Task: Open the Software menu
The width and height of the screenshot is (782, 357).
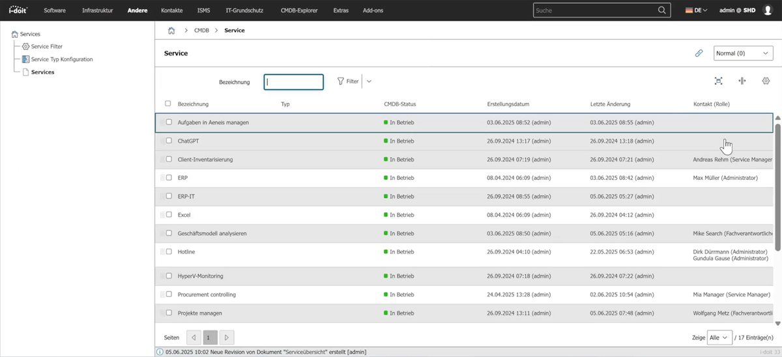Action: click(55, 10)
